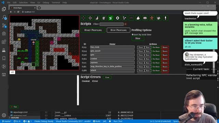Copy script for give_sword row
The image size is (219, 123).
pos(156,51)
